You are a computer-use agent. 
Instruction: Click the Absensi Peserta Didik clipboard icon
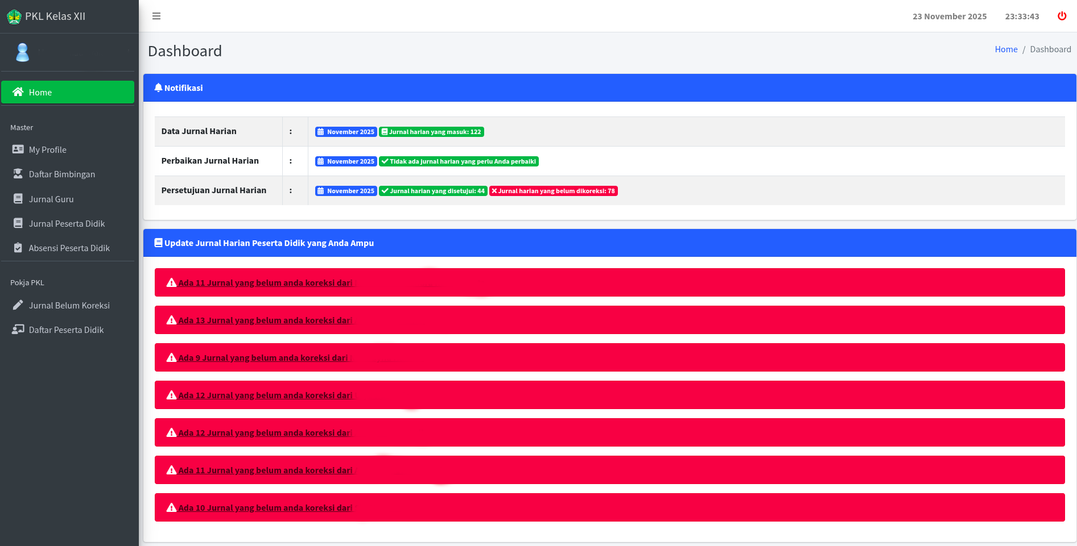[x=18, y=248]
